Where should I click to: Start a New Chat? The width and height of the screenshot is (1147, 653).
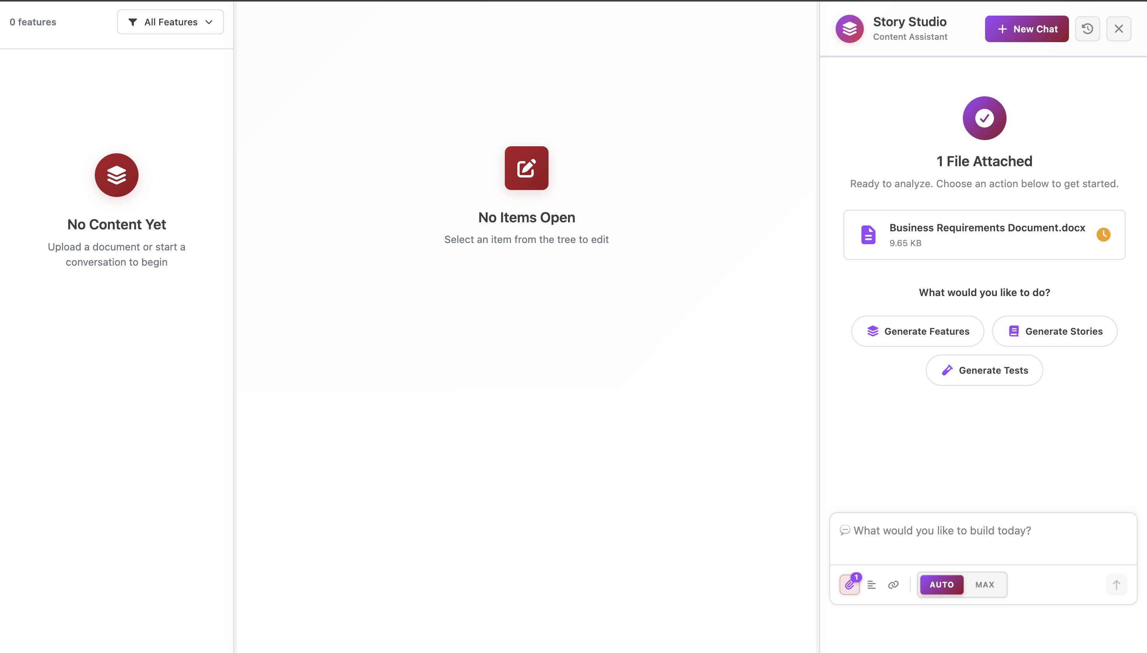[x=1026, y=29]
